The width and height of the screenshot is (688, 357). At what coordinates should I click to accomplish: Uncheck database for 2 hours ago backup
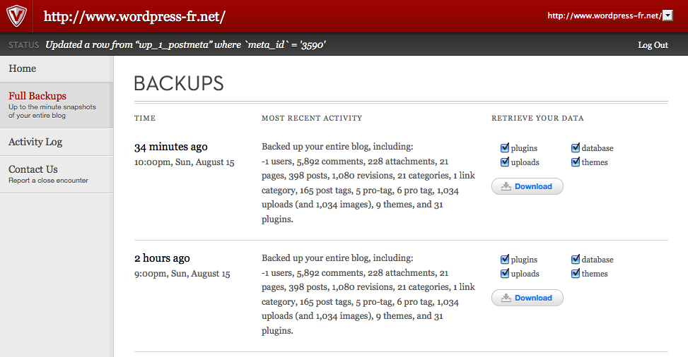tap(576, 260)
